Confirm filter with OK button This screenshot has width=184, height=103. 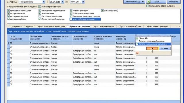(x=152, y=48)
